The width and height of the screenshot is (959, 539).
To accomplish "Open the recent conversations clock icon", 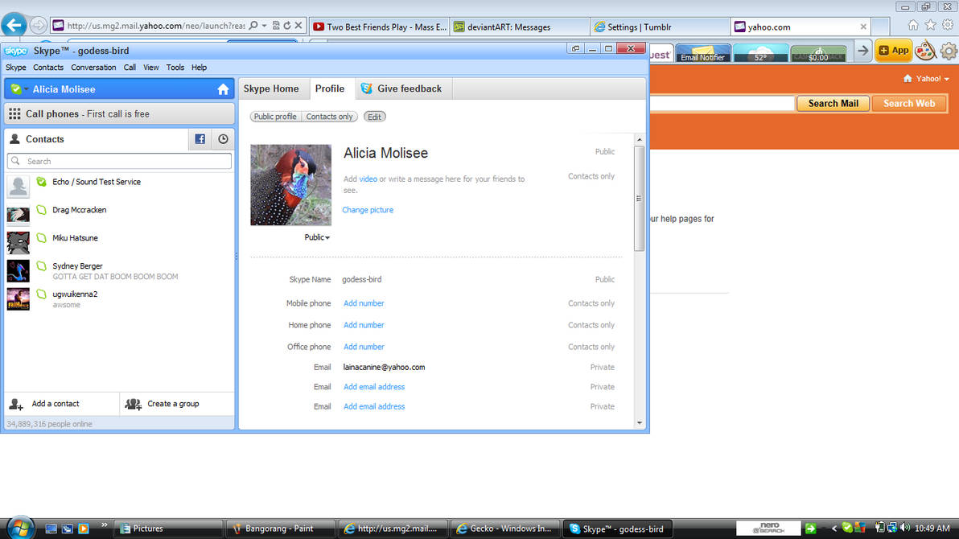I will [x=223, y=139].
